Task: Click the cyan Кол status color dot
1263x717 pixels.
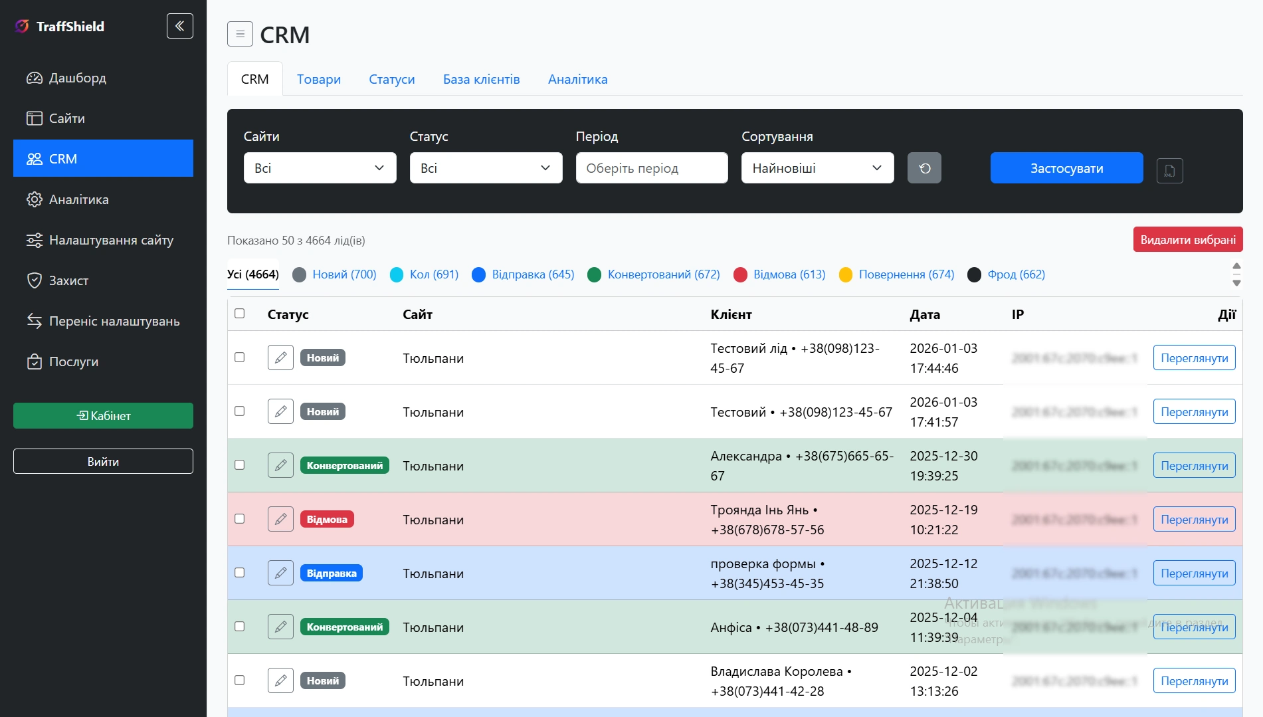Action: coord(397,274)
